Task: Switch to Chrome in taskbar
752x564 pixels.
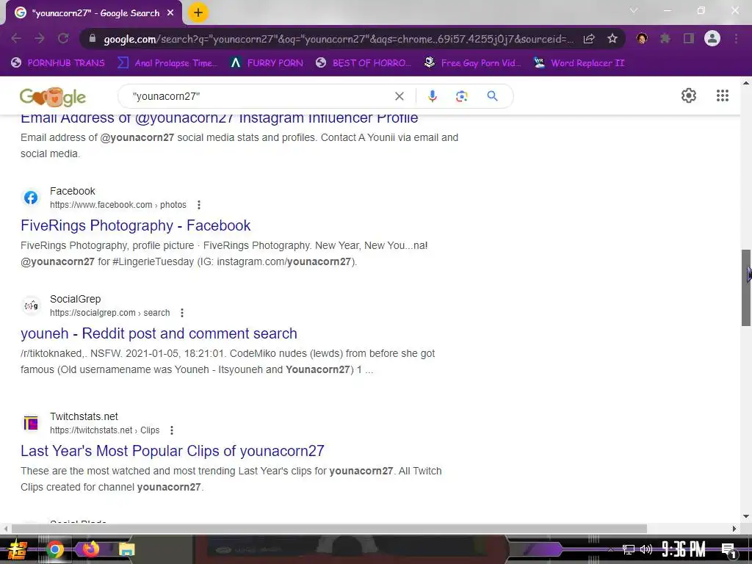Action: point(54,549)
